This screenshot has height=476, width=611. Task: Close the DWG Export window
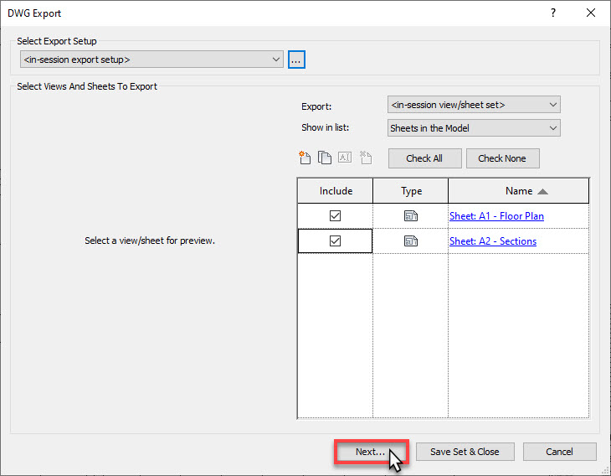pos(591,13)
